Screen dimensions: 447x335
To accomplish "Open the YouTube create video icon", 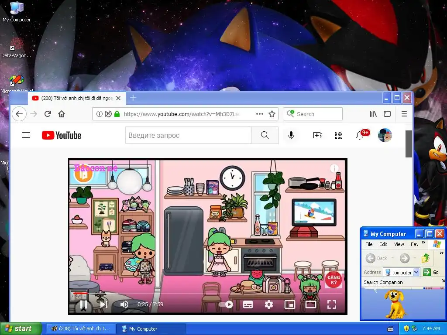I will pyautogui.click(x=318, y=135).
